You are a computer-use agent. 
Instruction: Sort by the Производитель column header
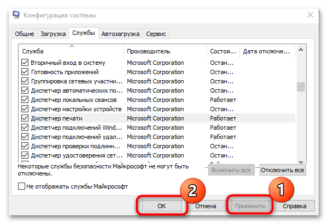[165, 51]
